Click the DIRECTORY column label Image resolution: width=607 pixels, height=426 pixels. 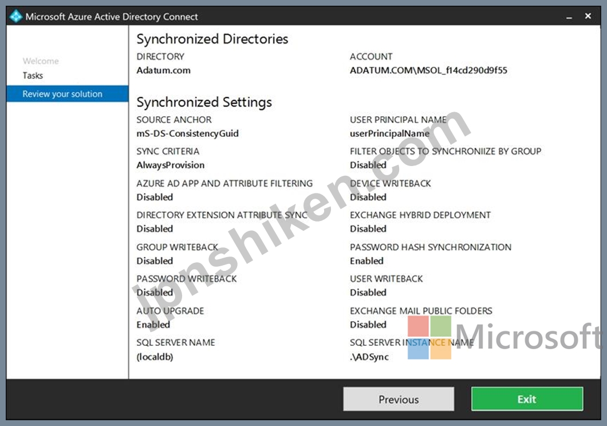pos(160,57)
